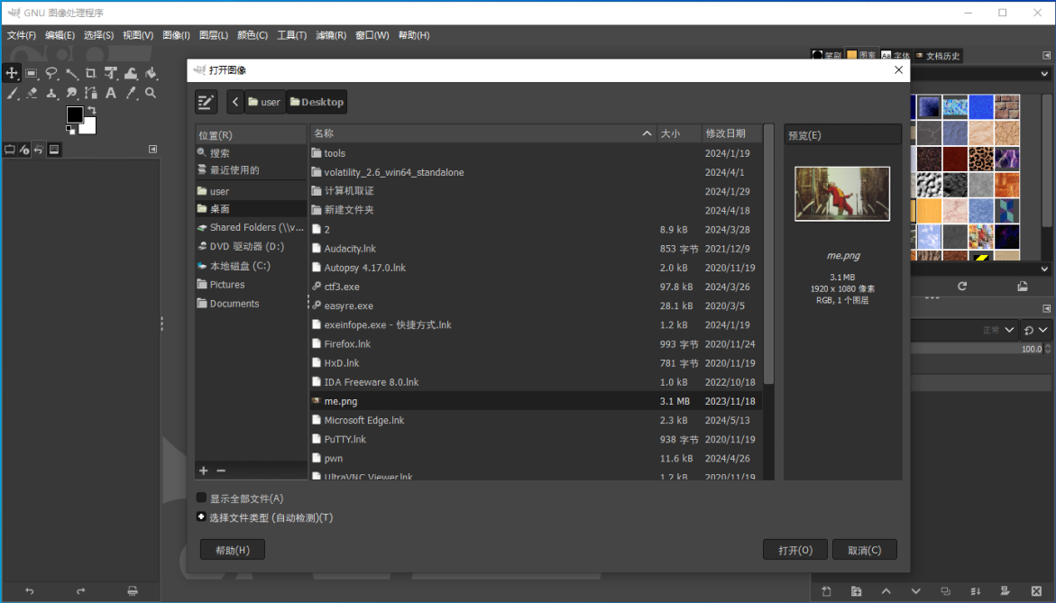The height and width of the screenshot is (603, 1056).
Task: Select the Clone stamp tool
Action: (51, 93)
